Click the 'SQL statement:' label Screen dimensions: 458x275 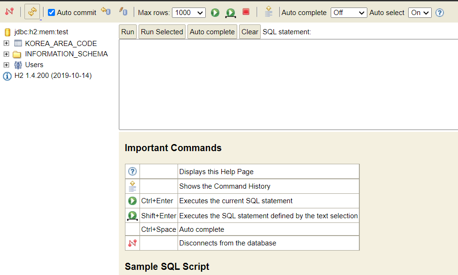tap(287, 32)
